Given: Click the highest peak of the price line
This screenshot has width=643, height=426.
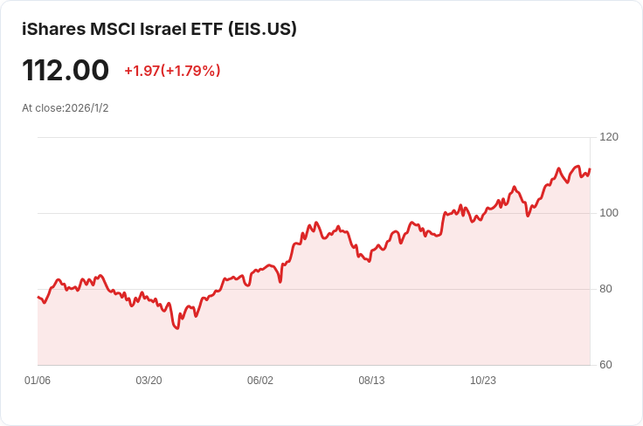Looking at the screenshot, I should (x=577, y=166).
